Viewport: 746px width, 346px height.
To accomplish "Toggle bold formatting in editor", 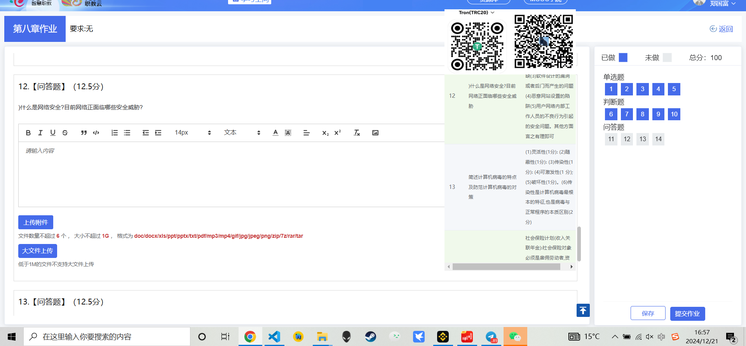I will [x=28, y=133].
